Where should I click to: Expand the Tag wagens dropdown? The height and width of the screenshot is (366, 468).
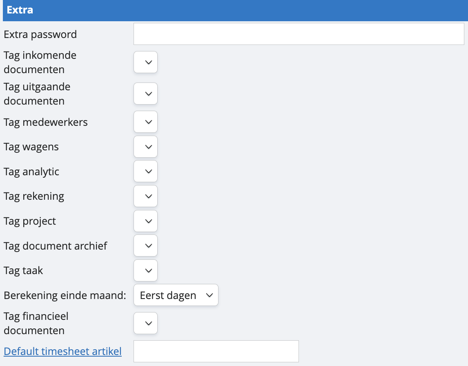click(146, 147)
